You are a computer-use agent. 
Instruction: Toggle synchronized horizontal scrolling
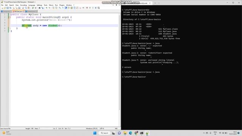pos(56,8)
